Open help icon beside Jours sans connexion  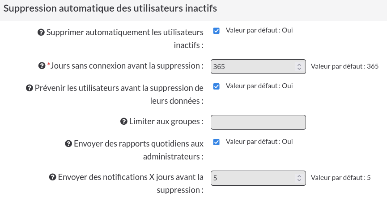point(42,66)
